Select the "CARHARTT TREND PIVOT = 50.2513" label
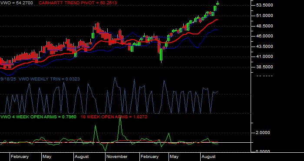This screenshot has height=161, width=304. [x=78, y=3]
